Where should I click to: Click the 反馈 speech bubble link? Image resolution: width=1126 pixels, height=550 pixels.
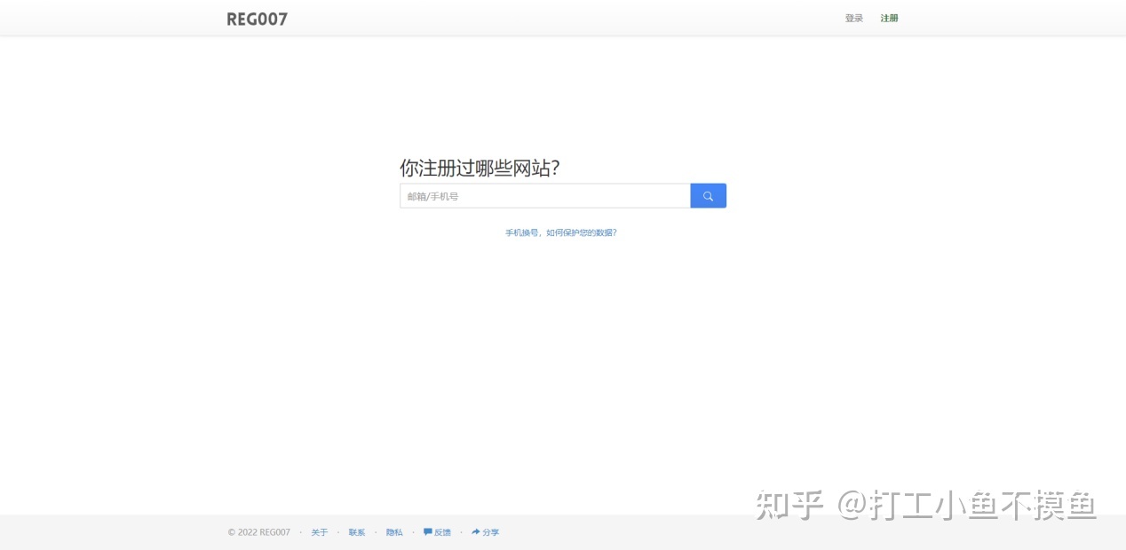437,532
